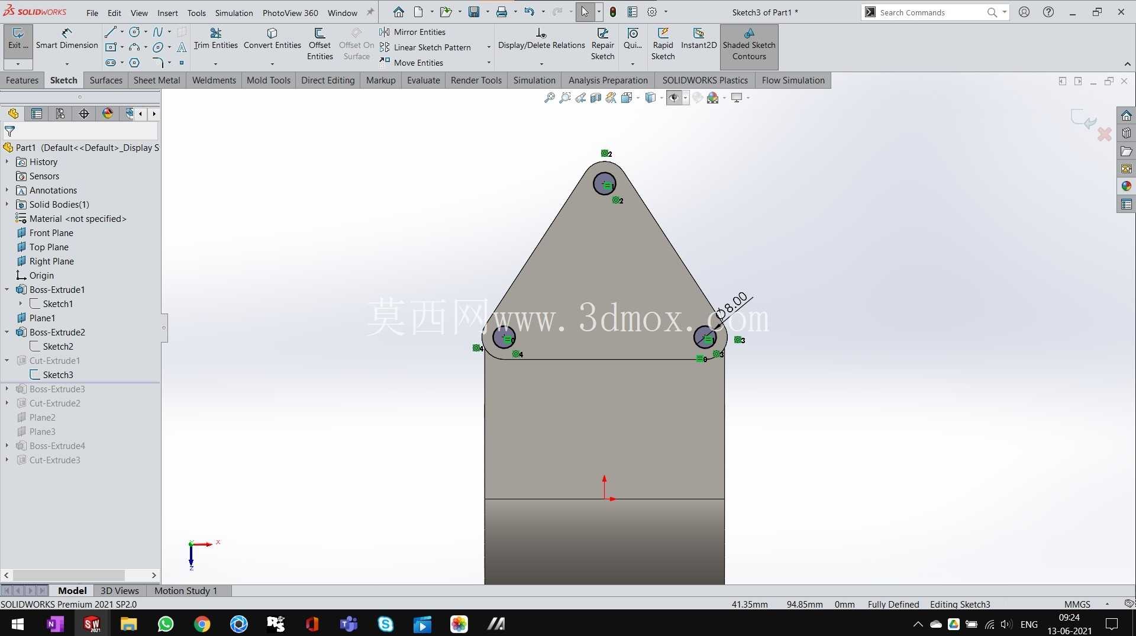
Task: Select the Straight Slot tool
Action: click(x=111, y=63)
